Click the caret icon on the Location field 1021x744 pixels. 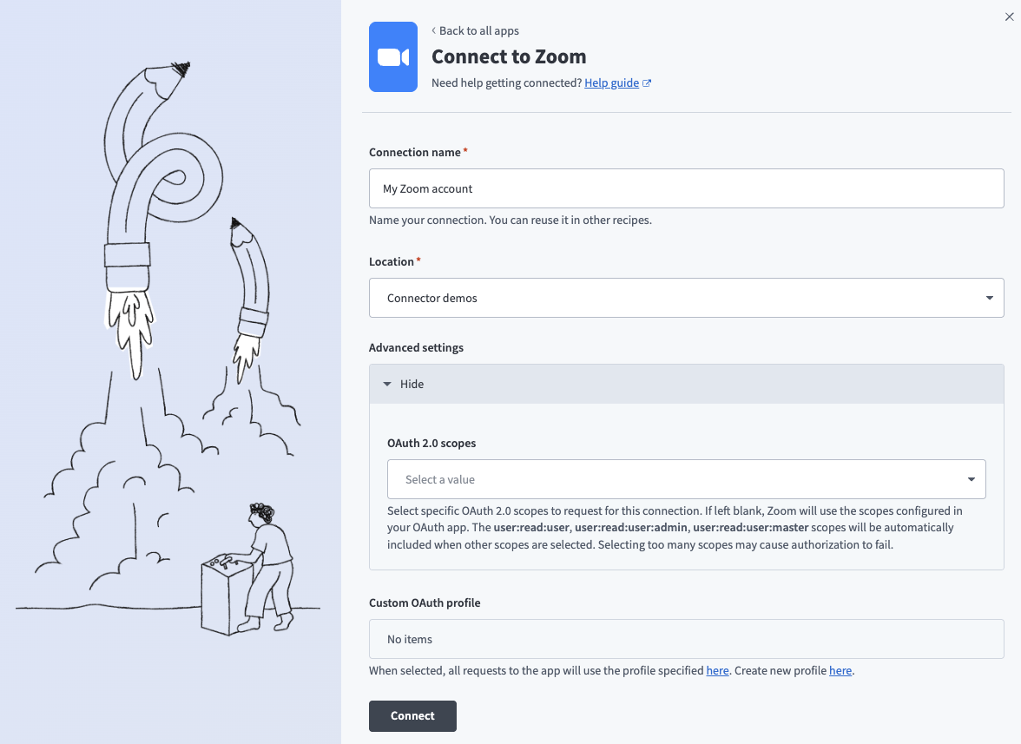point(989,297)
